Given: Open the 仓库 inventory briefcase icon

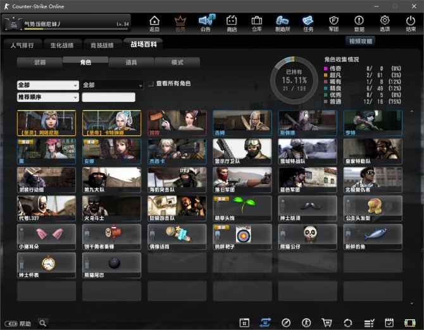Looking at the screenshot, I should click(x=257, y=23).
